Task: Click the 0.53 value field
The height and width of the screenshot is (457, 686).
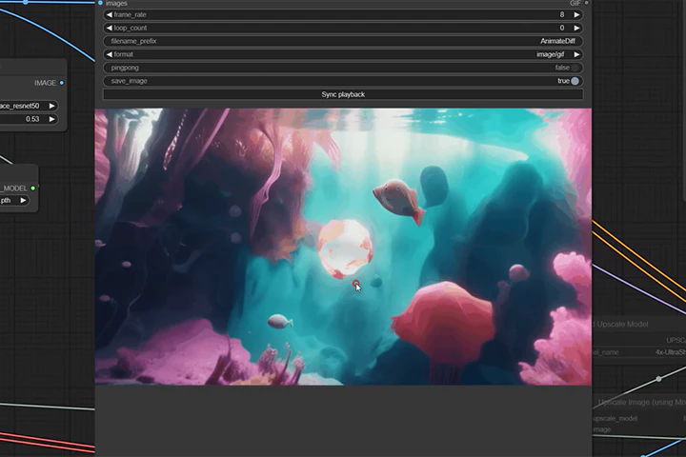Action: coord(27,119)
